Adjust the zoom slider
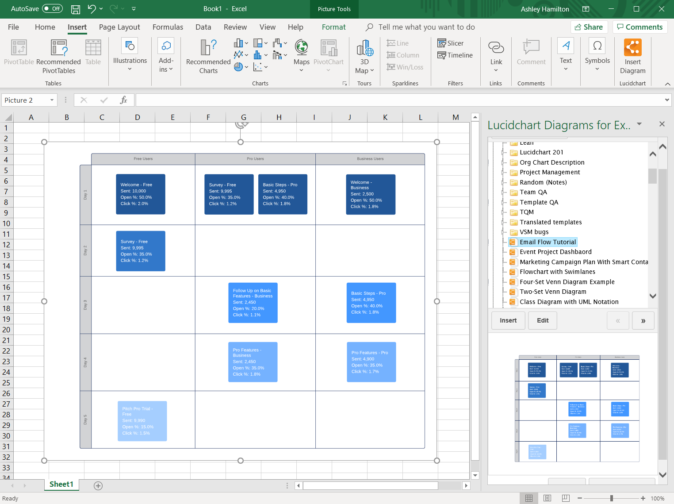Image resolution: width=674 pixels, height=504 pixels. point(612,498)
